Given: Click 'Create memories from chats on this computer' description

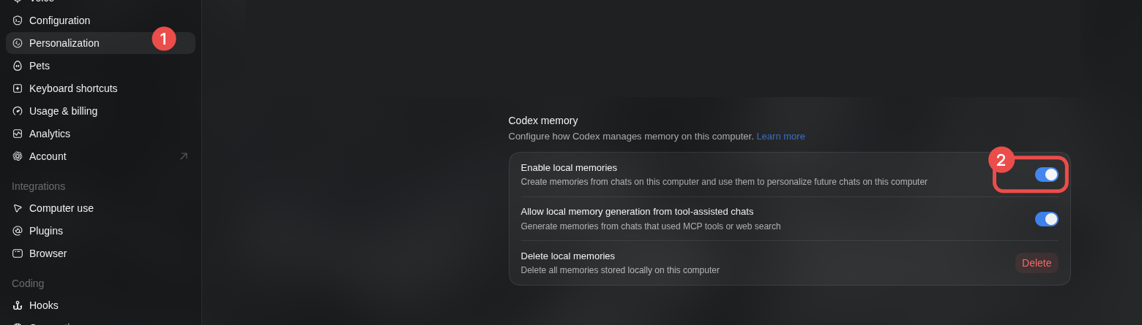Looking at the screenshot, I should [724, 182].
